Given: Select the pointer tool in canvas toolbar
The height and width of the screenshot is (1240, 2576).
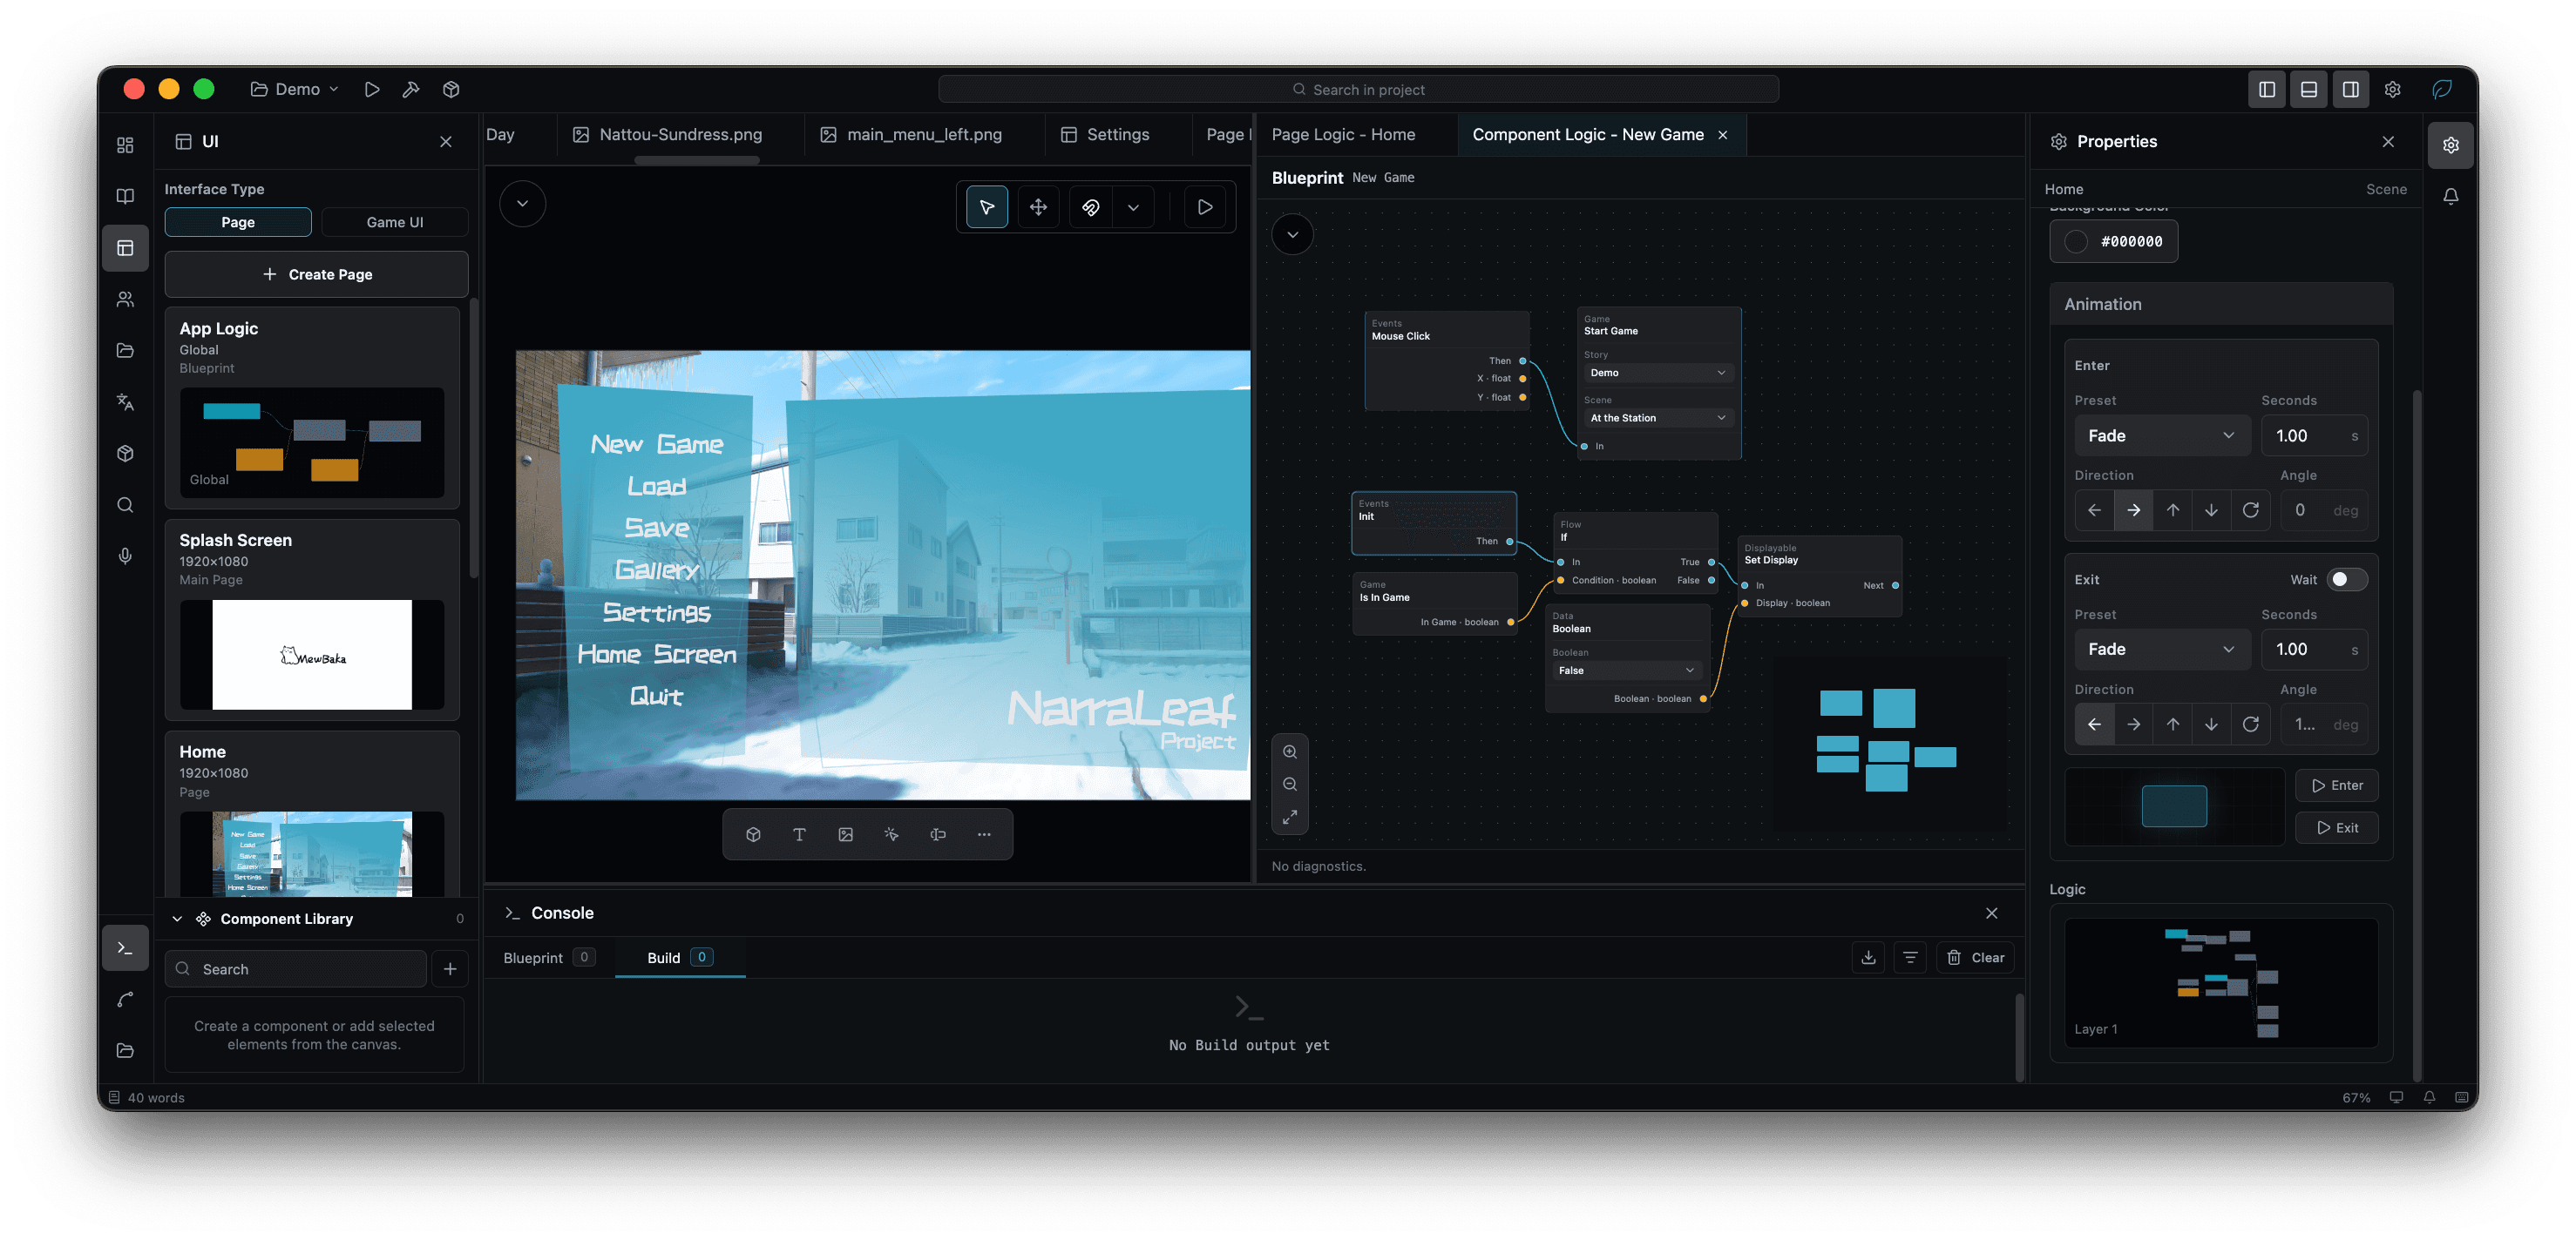Looking at the screenshot, I should click(x=987, y=207).
